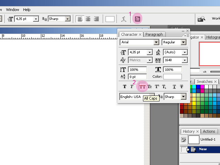This screenshot has height=165, width=220.
Task: Toggle the All Caps button
Action: coord(142,87)
